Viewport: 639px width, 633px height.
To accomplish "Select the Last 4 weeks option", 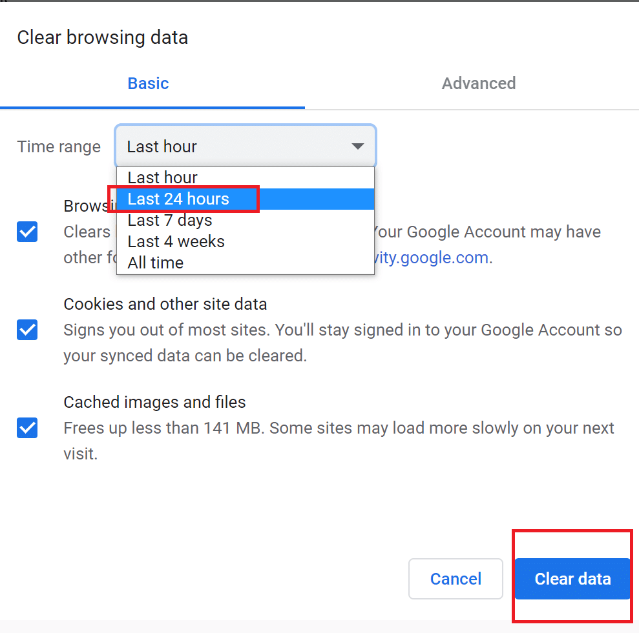I will (x=176, y=241).
